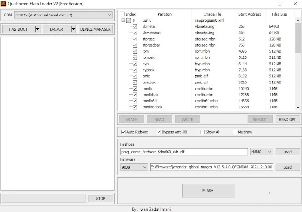This screenshot has height=212, width=302.
Task: Open the COM port dropdown
Action: pos(63,15)
